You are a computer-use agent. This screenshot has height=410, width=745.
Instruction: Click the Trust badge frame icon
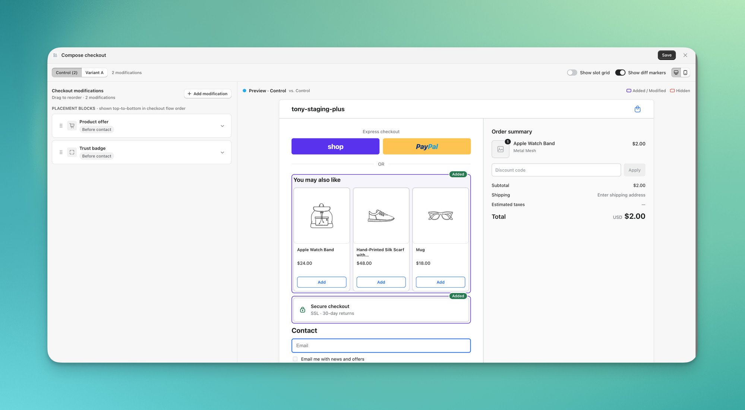pyautogui.click(x=72, y=152)
